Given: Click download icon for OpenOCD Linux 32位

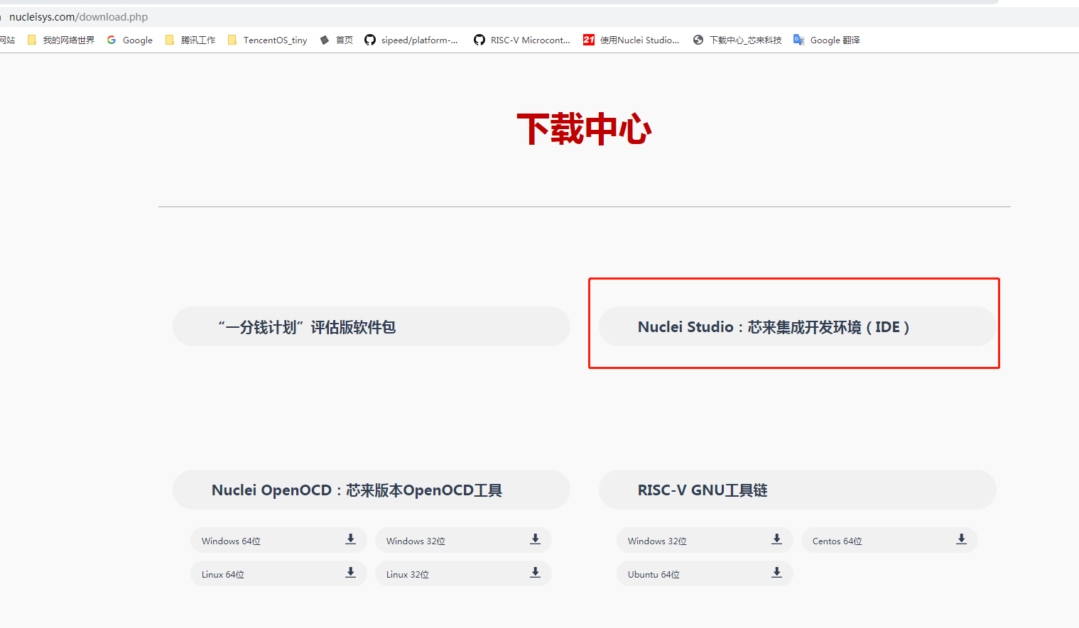Looking at the screenshot, I should click(x=535, y=573).
